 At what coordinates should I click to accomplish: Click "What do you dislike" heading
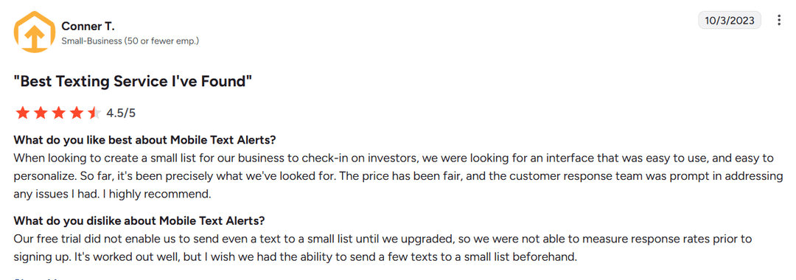point(139,220)
